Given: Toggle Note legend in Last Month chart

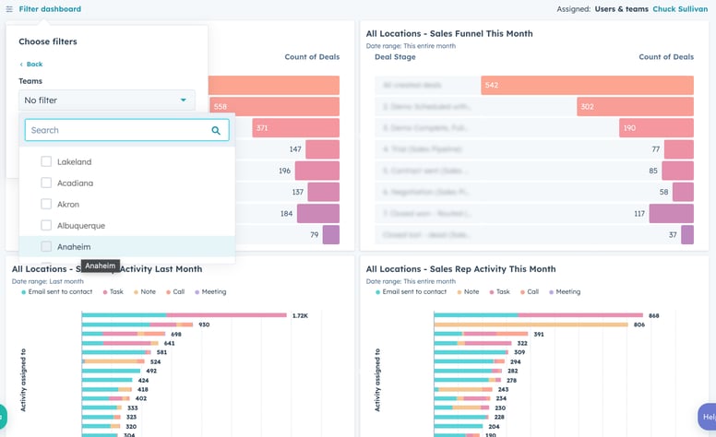Looking at the screenshot, I should click(x=145, y=292).
